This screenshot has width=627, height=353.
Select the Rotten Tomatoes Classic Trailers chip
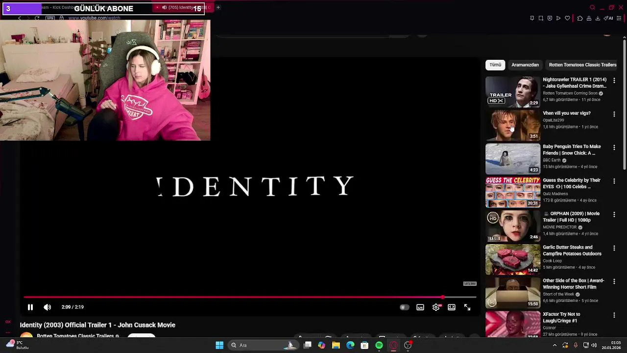pyautogui.click(x=582, y=65)
